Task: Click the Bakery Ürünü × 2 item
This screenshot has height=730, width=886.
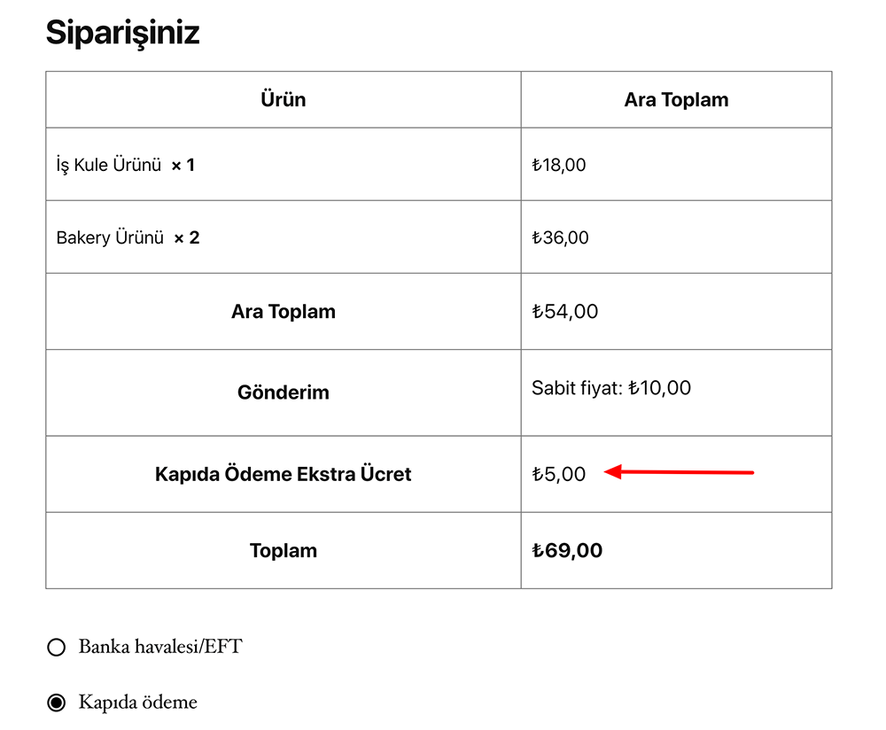Action: pyautogui.click(x=128, y=237)
